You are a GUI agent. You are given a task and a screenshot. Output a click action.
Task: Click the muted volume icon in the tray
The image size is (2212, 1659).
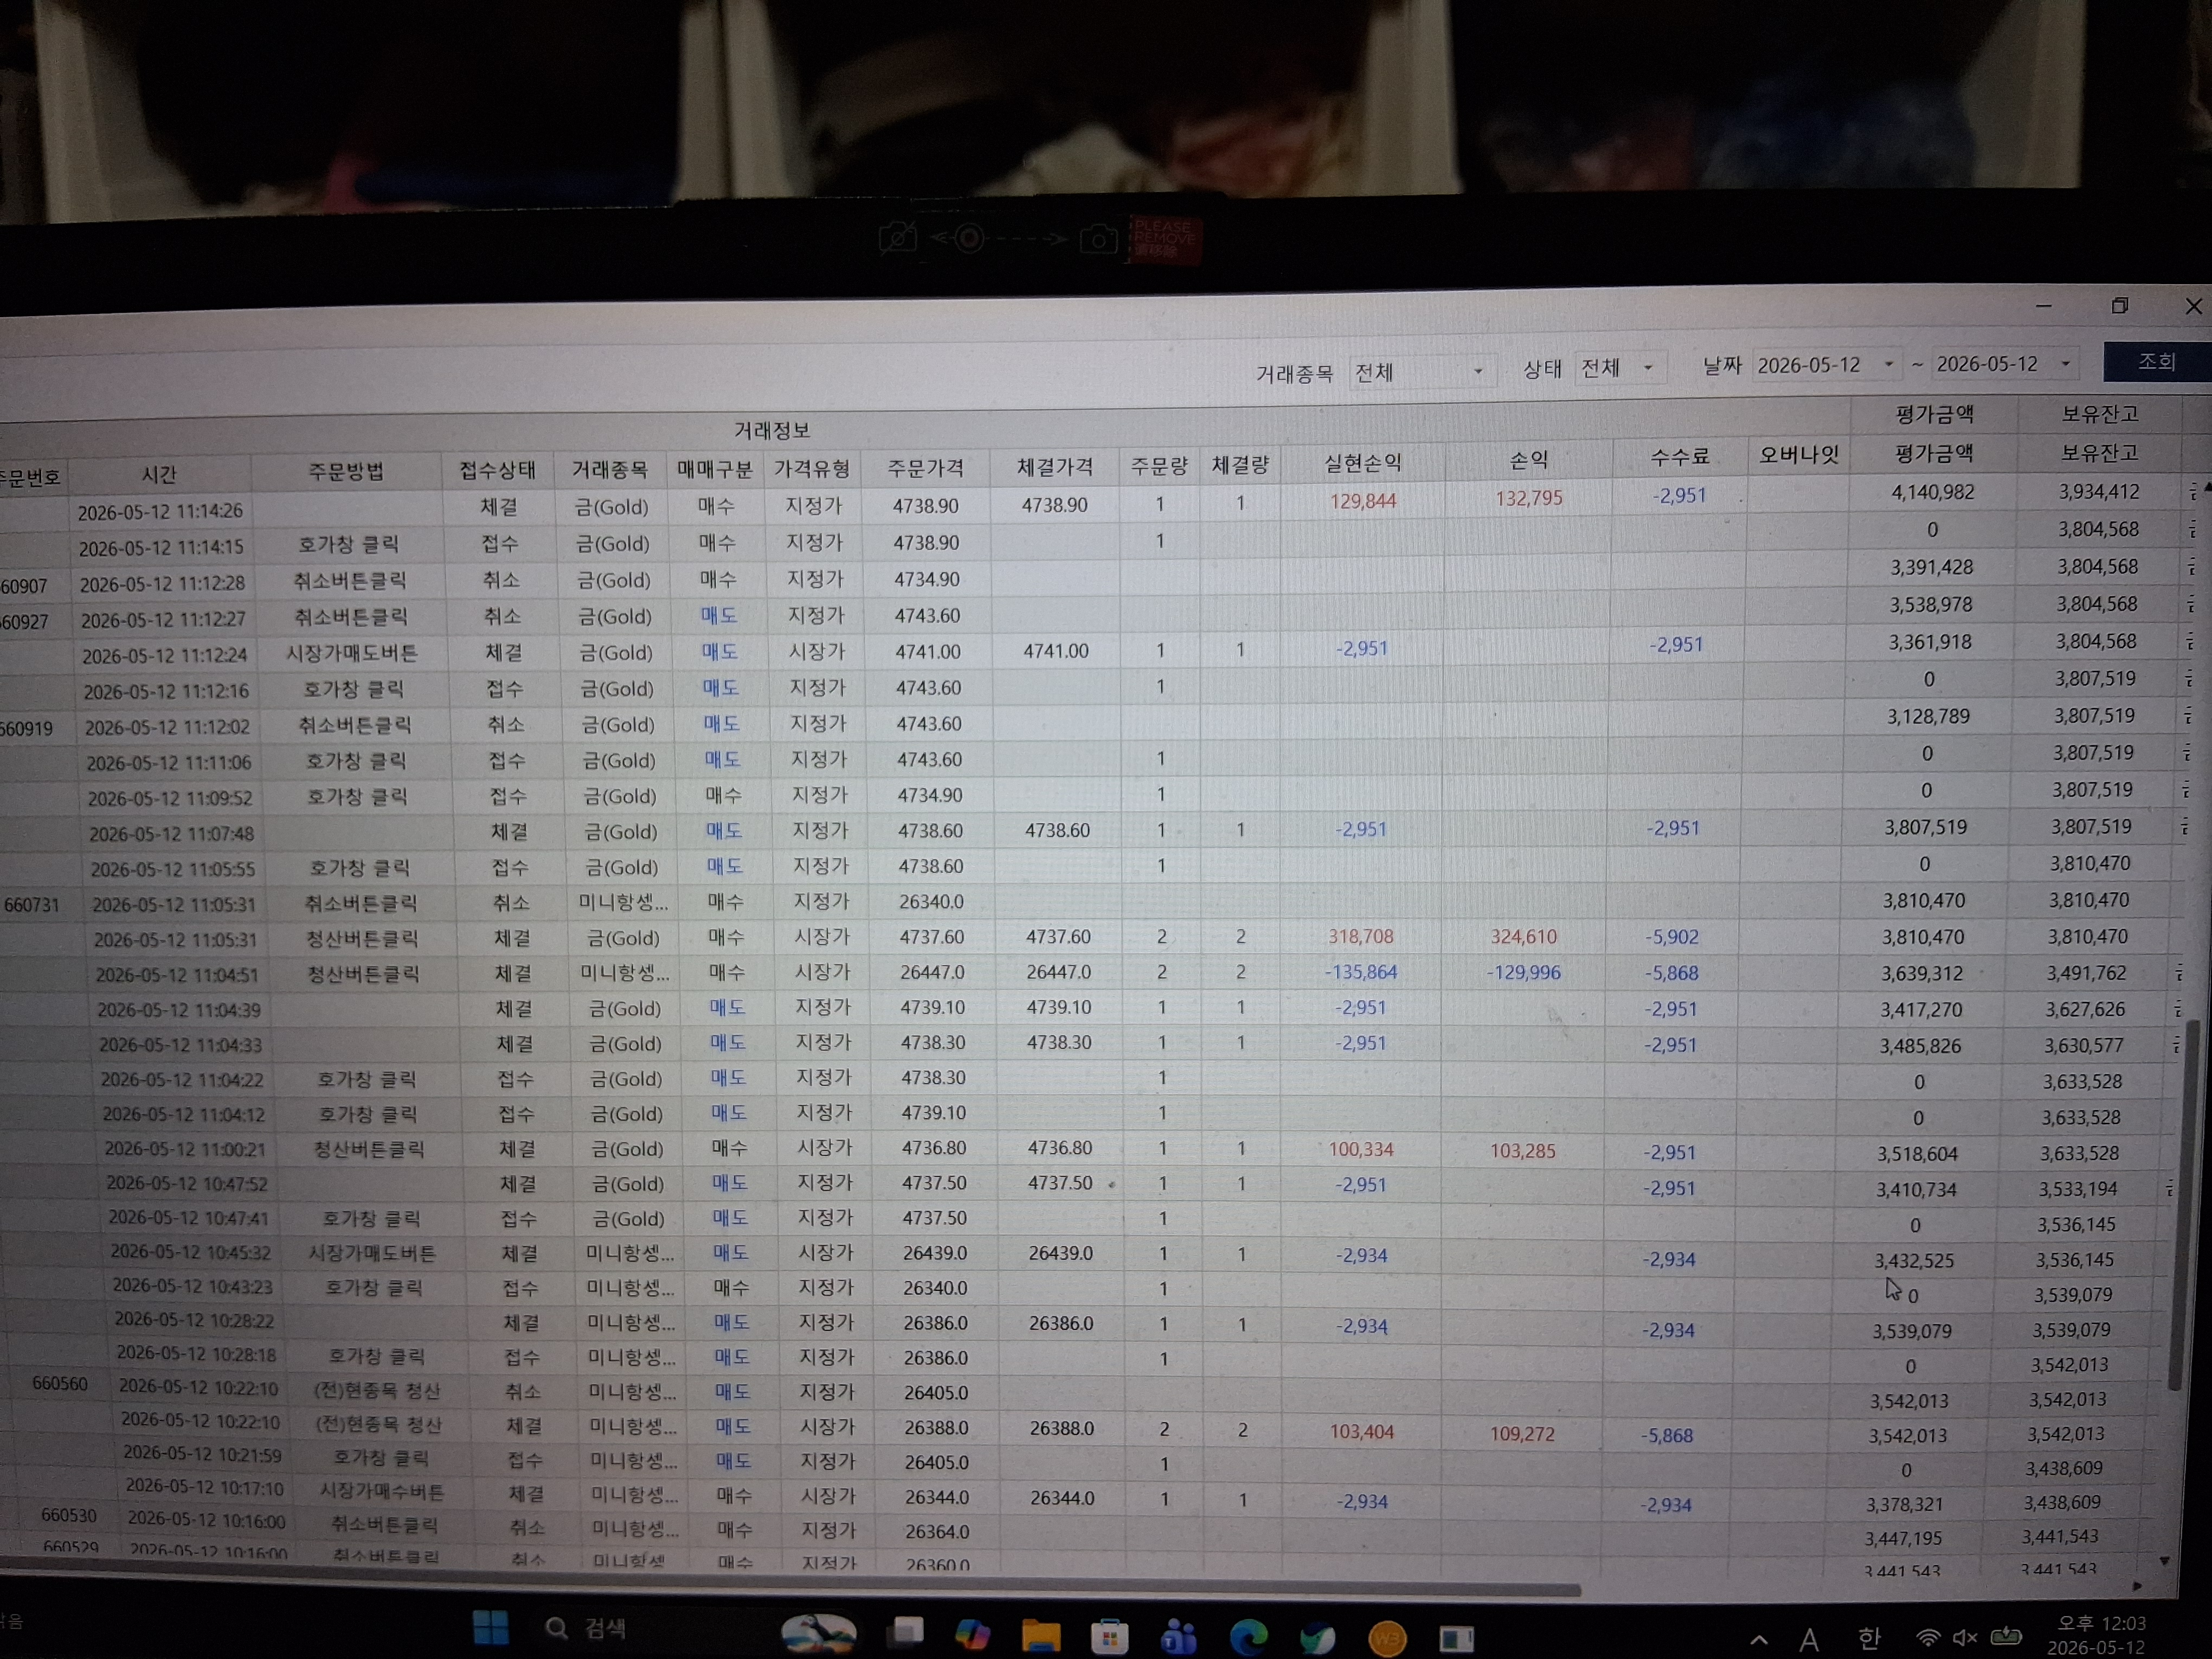pos(1965,1637)
